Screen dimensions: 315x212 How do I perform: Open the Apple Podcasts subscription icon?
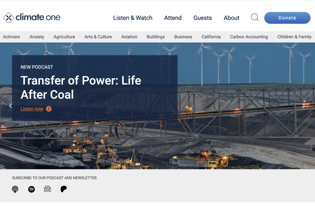pyautogui.click(x=15, y=189)
